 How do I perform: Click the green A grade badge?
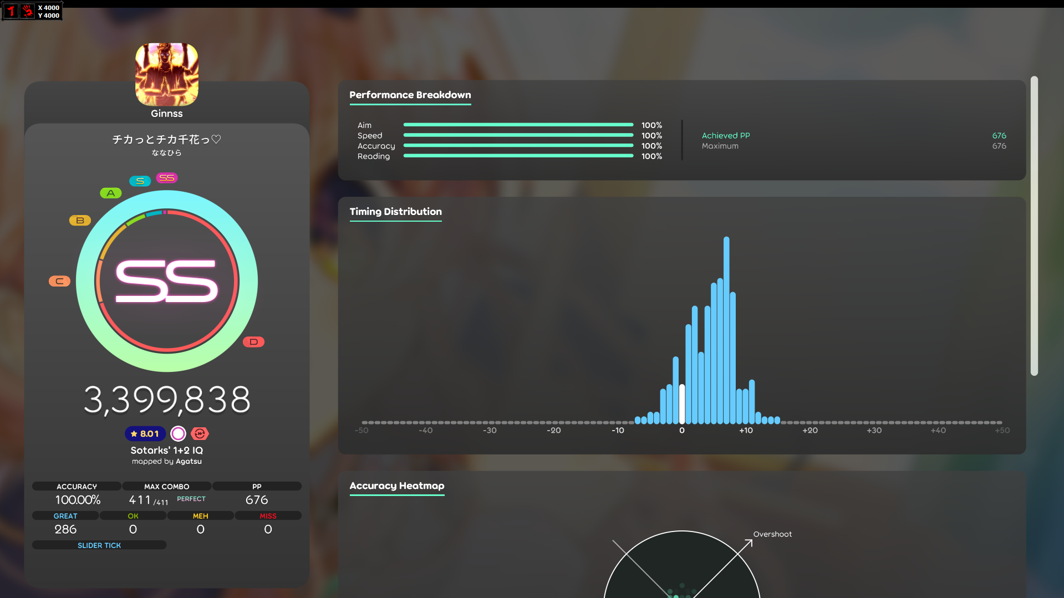click(x=111, y=193)
